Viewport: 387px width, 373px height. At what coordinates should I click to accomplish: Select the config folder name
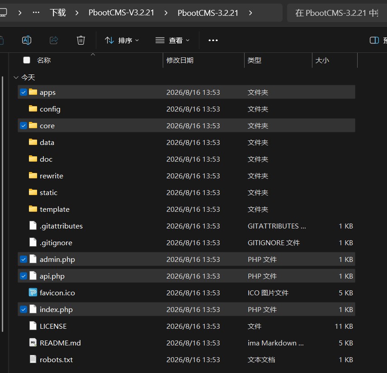pos(50,109)
